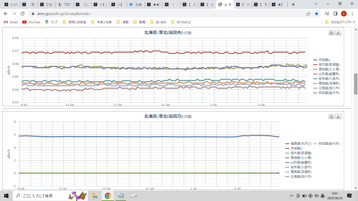
Task: Click the Chrome icon in taskbar
Action: point(108,196)
